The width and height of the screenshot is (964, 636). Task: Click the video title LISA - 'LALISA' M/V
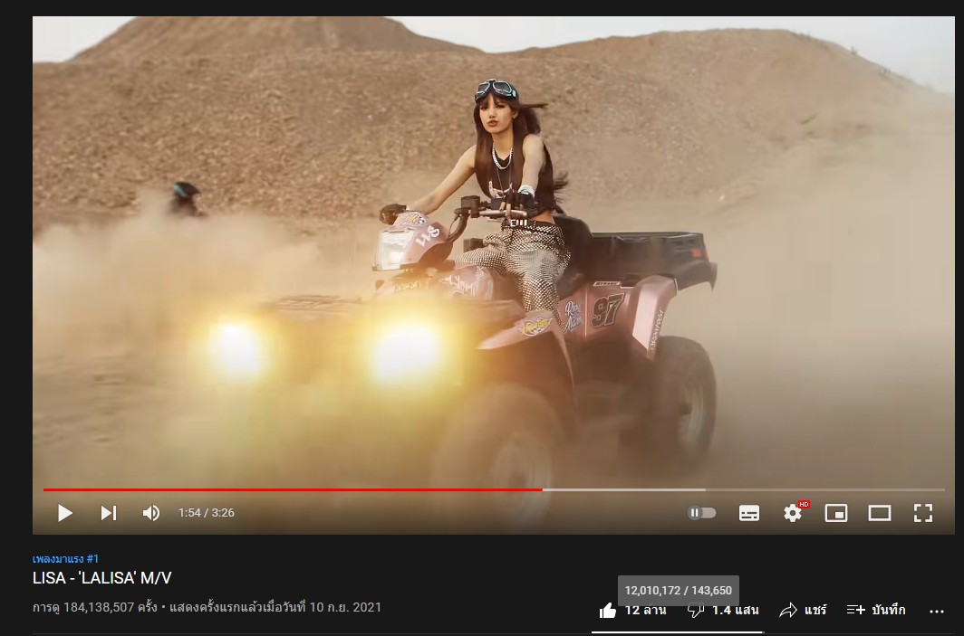102,578
